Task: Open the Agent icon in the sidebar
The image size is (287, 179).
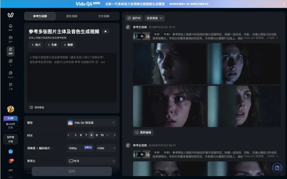Action: point(11,73)
